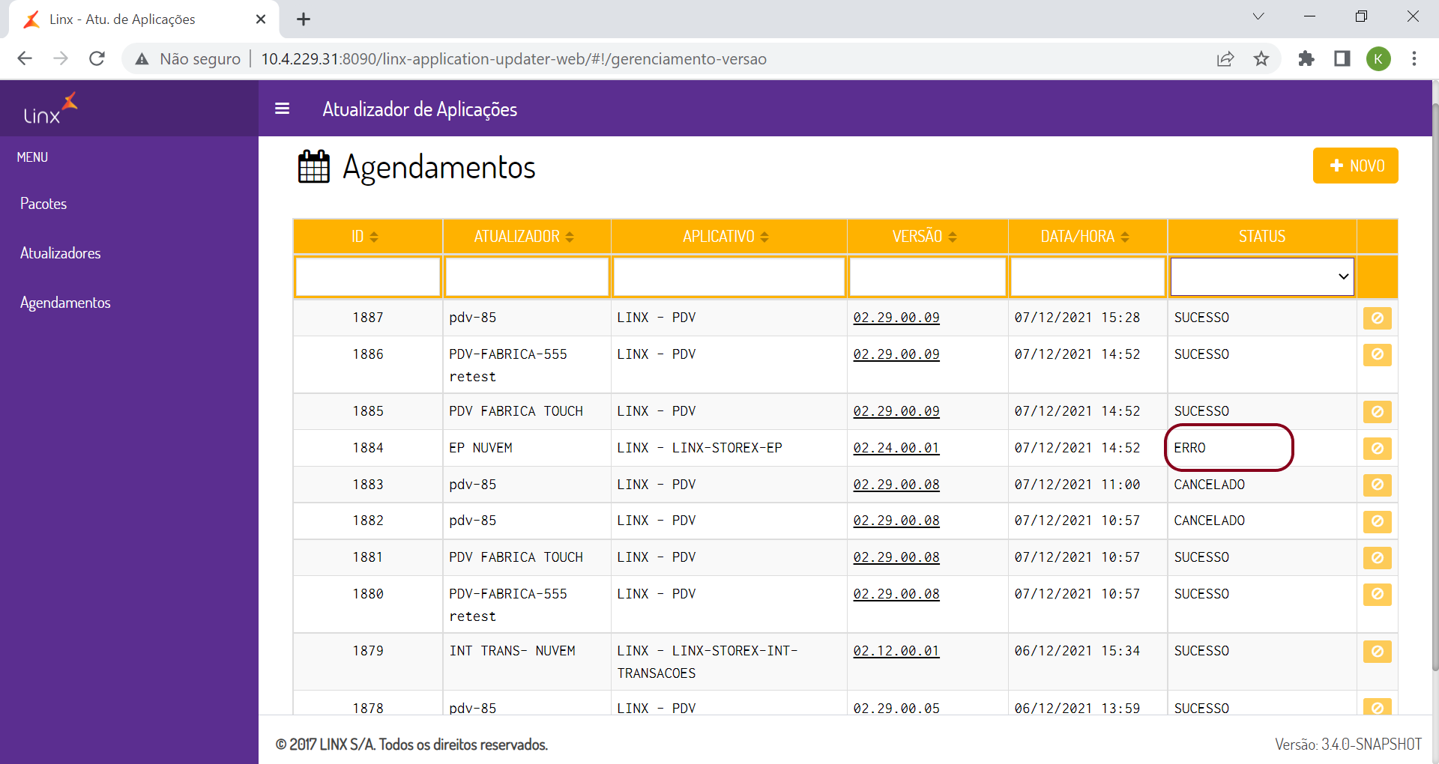Viewport: 1439px width, 764px height.
Task: Cancel the scheduling with ID 1886
Action: point(1377,355)
